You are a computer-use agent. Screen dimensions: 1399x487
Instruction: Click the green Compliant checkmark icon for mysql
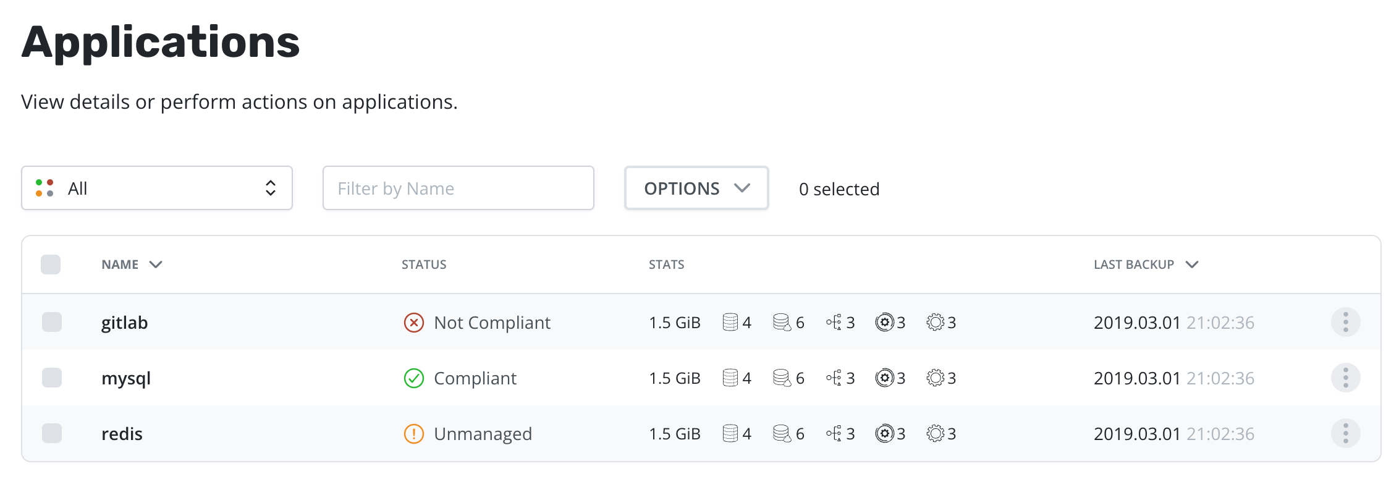coord(413,378)
